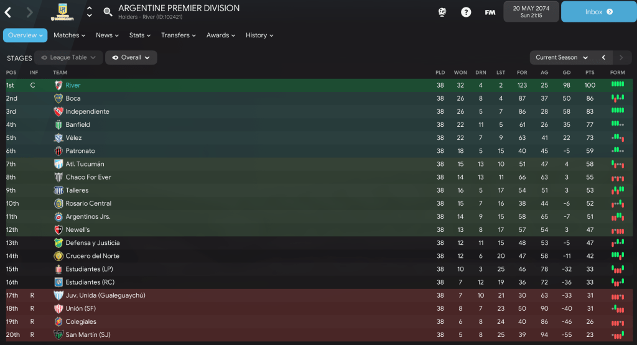Expand the Matches menu
The width and height of the screenshot is (637, 345).
pos(69,35)
